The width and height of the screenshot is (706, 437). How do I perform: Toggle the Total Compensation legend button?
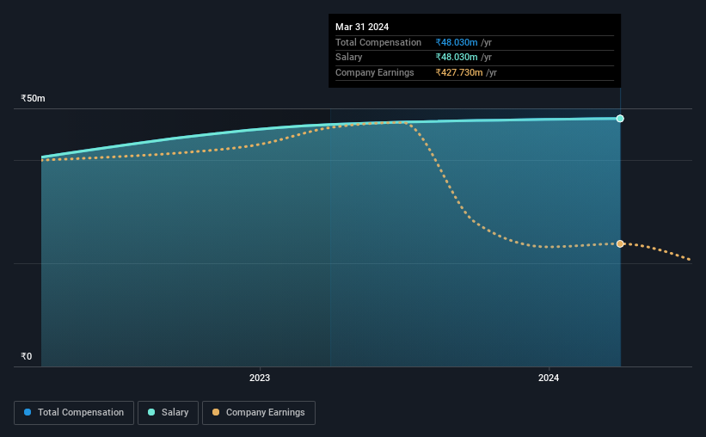[74, 413]
